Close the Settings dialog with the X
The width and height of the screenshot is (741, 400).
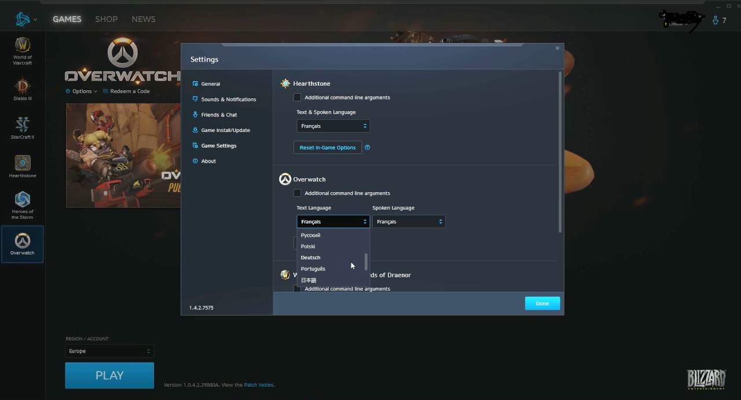[x=557, y=48]
